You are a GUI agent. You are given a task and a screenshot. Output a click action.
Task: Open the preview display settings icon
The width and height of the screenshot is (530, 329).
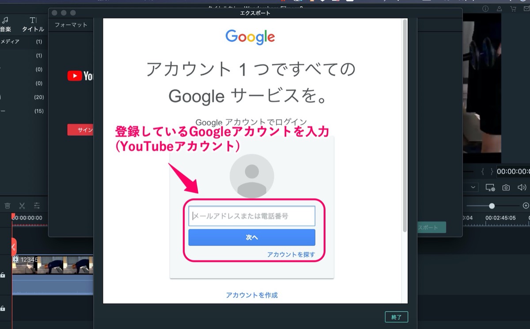tap(490, 187)
